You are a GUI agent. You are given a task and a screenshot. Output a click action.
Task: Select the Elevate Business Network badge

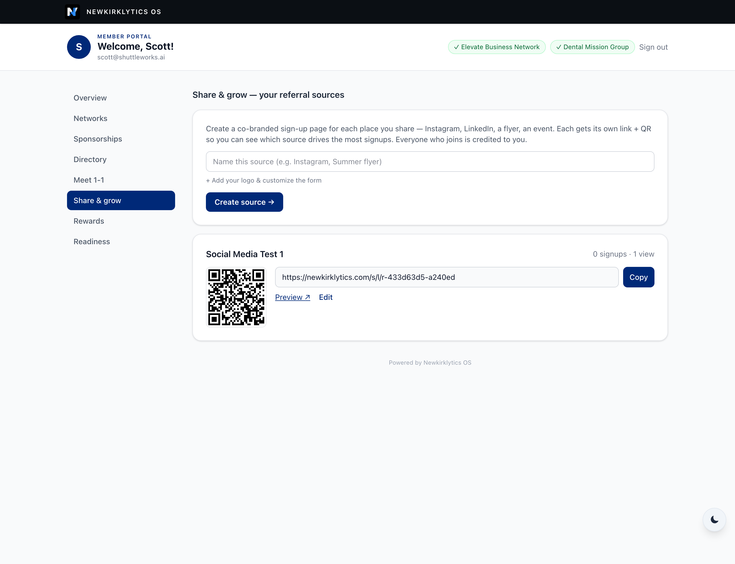coord(497,47)
